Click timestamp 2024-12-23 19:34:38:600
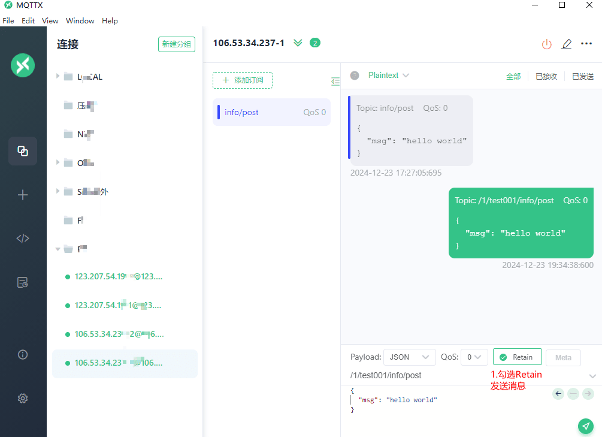The height and width of the screenshot is (437, 602). point(548,265)
